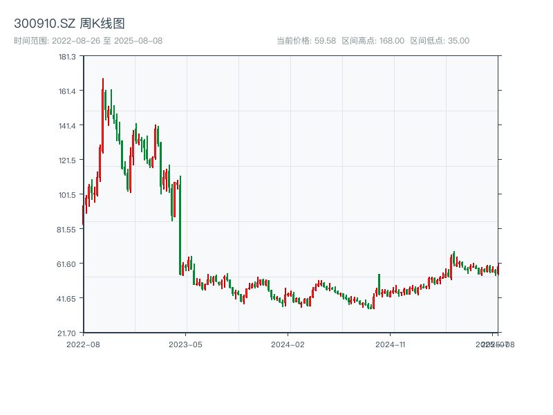
Task: Click the y-axis value 101.5
Action: click(67, 195)
